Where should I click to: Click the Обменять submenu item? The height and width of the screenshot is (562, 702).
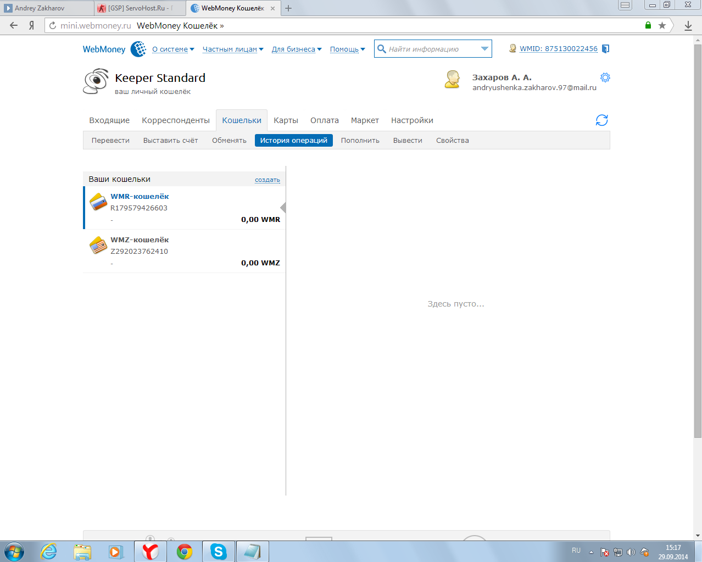pos(229,140)
